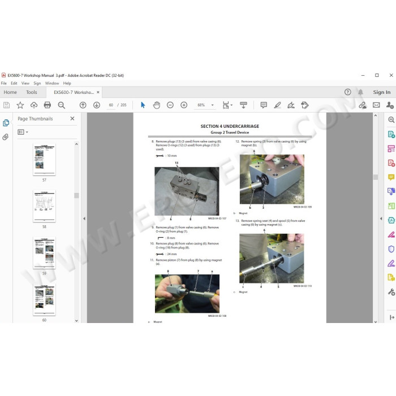The width and height of the screenshot is (396, 396).
Task: Open the Window menu
Action: pyautogui.click(x=52, y=83)
